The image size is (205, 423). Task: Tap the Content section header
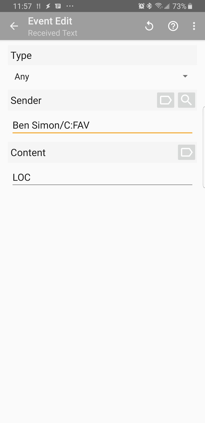click(28, 153)
